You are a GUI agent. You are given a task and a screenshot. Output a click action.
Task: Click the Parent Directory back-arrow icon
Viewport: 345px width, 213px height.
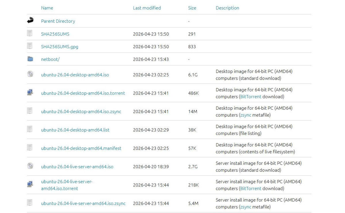pos(30,20)
